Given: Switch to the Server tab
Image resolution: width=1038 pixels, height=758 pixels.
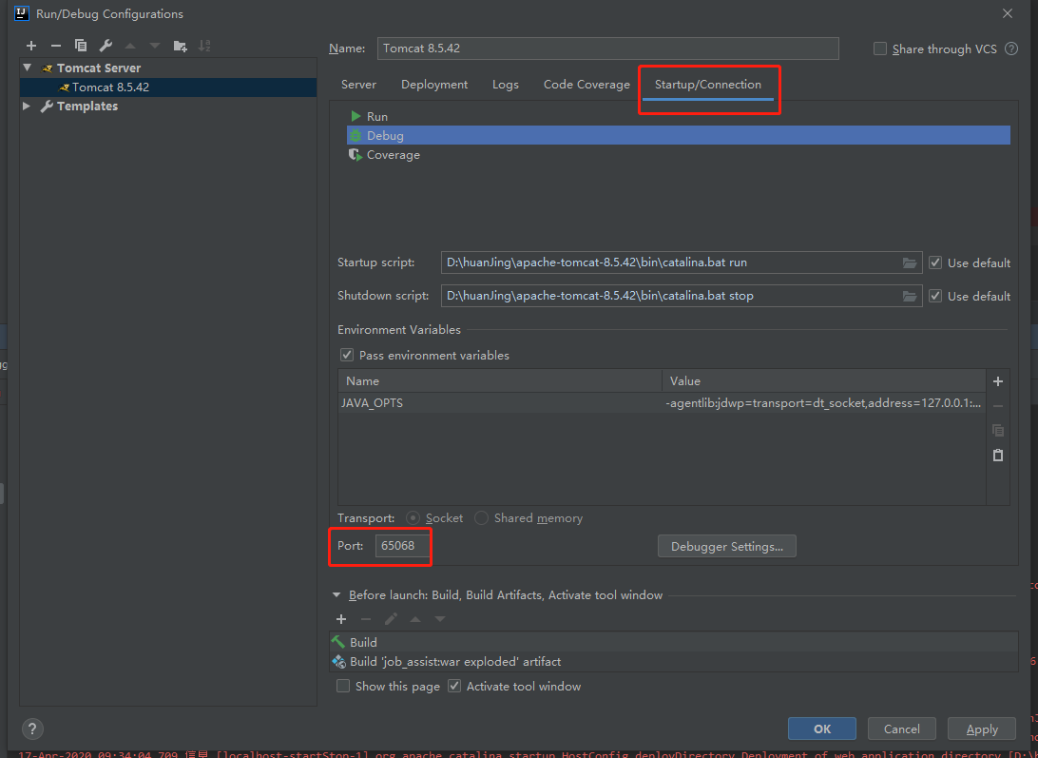Looking at the screenshot, I should click(358, 85).
